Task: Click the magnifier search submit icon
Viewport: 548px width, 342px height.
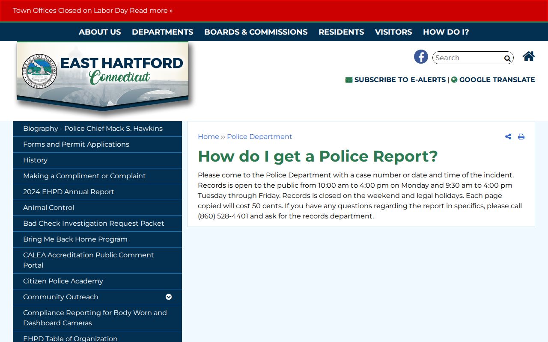Action: tap(507, 59)
